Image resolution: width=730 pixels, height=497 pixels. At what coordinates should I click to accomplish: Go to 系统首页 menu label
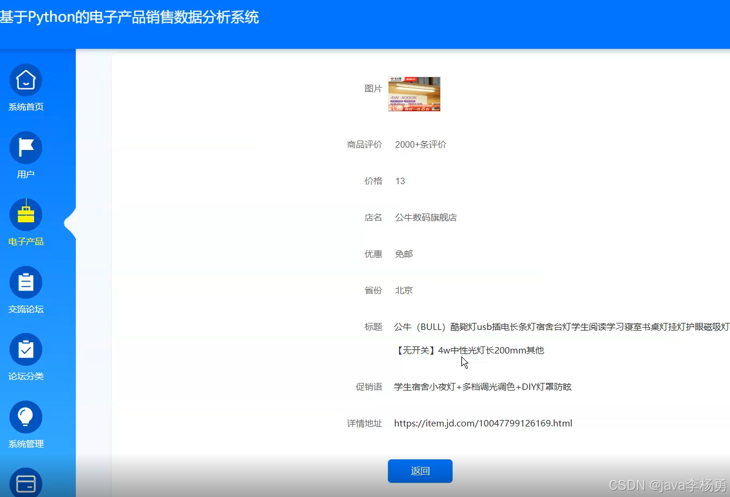(x=26, y=107)
